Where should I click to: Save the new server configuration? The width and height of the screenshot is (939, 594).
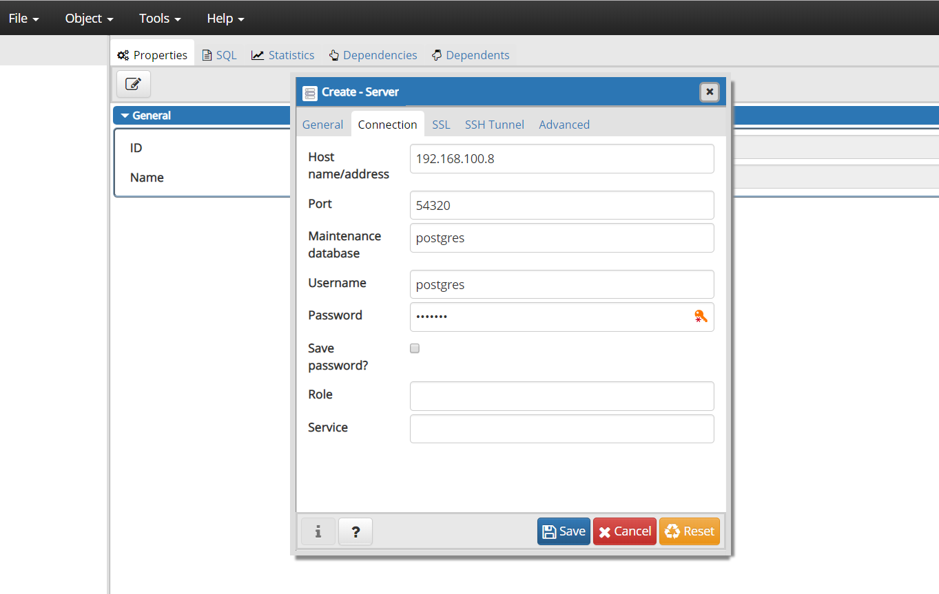pos(564,531)
